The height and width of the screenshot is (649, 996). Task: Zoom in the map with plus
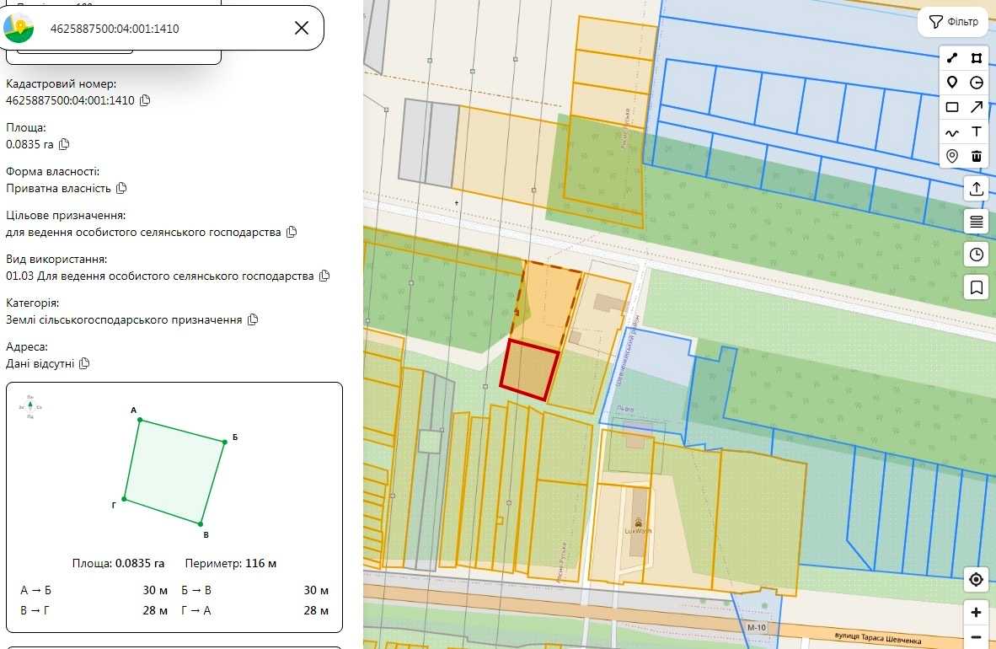[x=977, y=612]
